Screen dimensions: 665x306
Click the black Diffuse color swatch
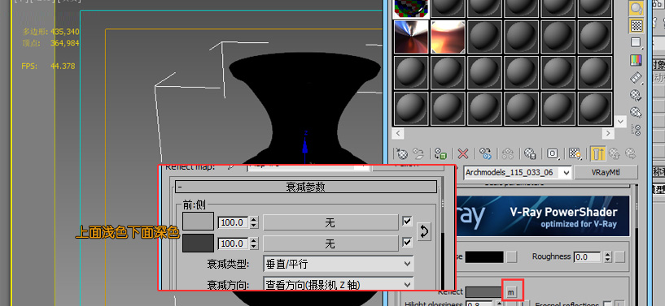(x=484, y=256)
